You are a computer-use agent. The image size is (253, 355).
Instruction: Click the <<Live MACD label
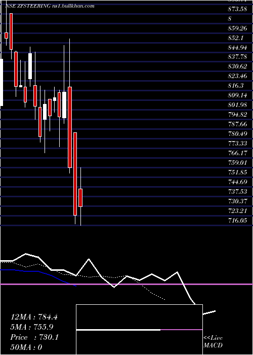213,342
